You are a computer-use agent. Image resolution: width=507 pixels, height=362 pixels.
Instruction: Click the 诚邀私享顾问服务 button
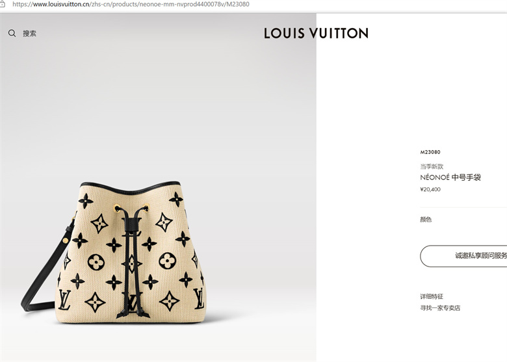[x=463, y=256]
